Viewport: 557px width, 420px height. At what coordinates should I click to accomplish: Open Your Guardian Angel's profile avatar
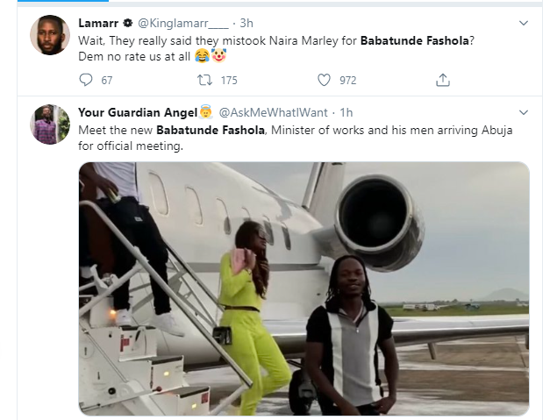tap(50, 125)
